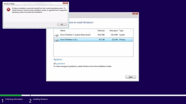Click the Total size column header
This screenshot has height=104, width=186.
(x=101, y=31)
